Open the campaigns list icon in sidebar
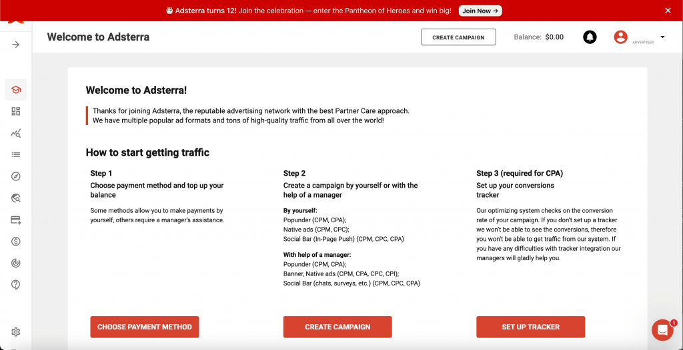Viewport: 683px width, 350px height. (16, 155)
